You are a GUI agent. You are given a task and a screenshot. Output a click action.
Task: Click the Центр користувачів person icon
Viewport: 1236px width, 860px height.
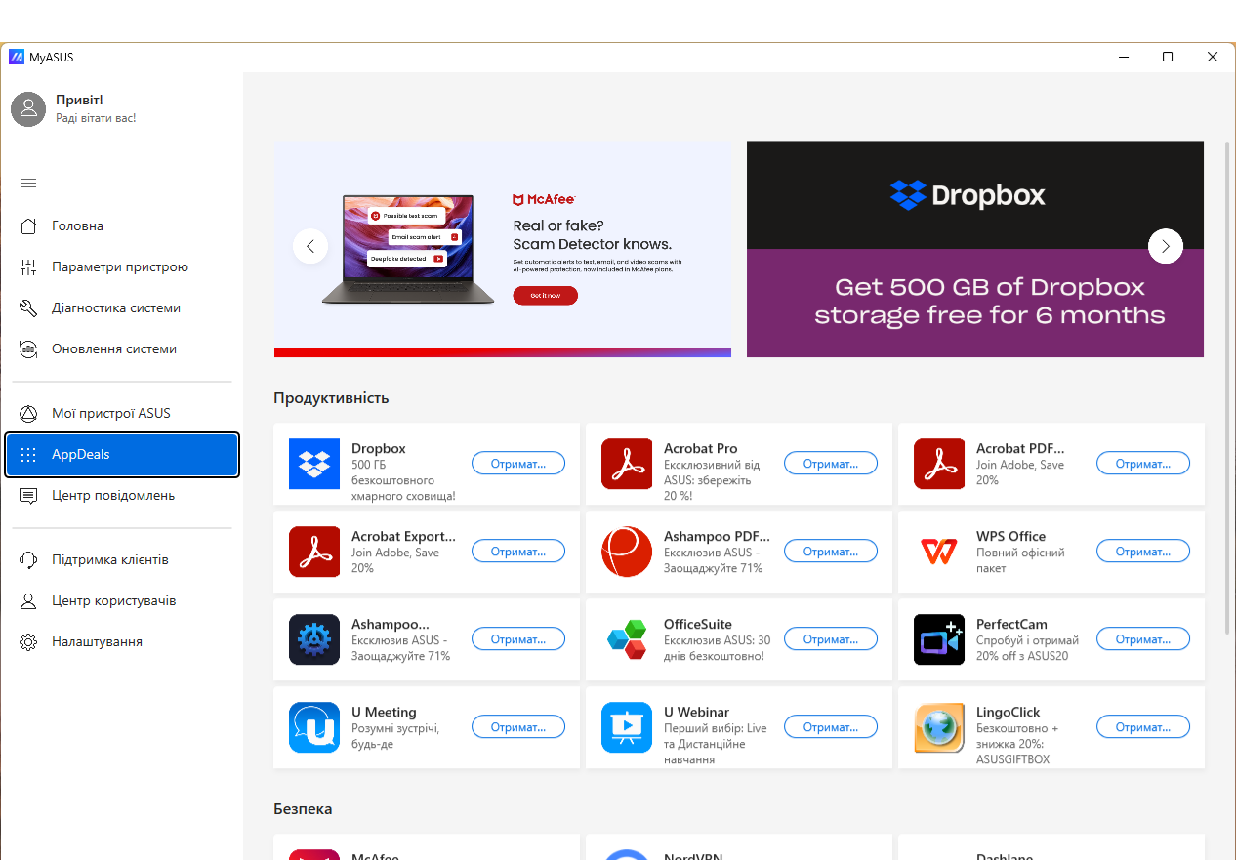click(28, 600)
